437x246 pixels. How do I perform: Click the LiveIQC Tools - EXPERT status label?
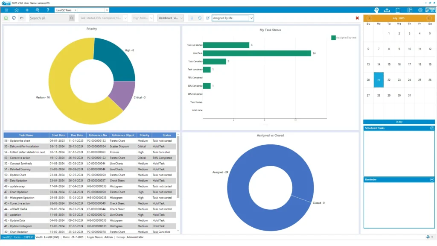(17, 237)
